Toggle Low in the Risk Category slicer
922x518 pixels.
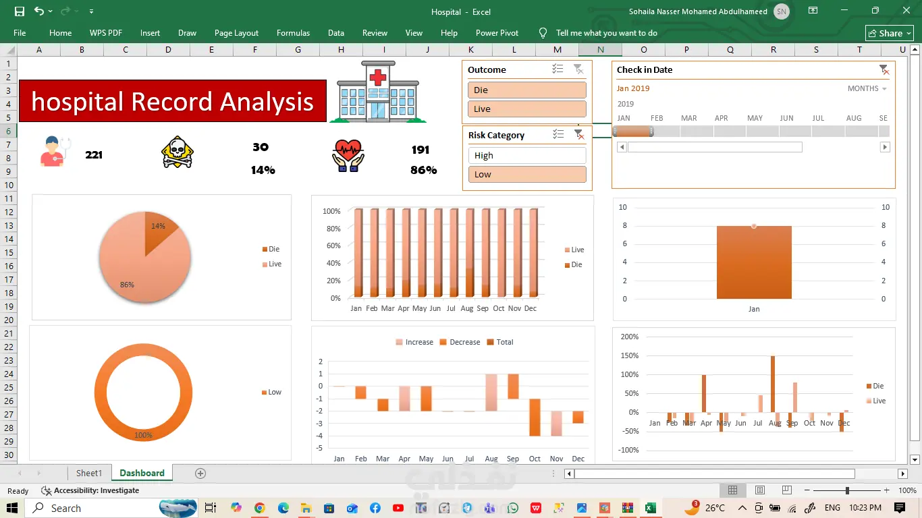point(526,174)
